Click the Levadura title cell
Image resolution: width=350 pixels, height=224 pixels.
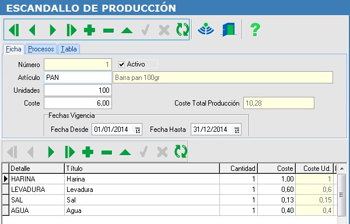click(x=142, y=190)
